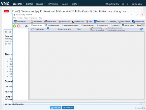
Task: Open the Filter combo box
Action: [x=85, y=29]
